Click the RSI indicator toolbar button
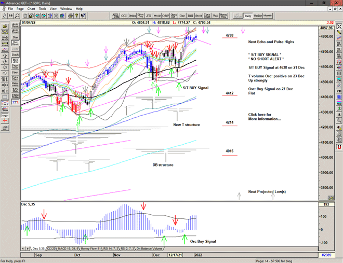The width and height of the screenshot is (343, 263). click(x=190, y=16)
